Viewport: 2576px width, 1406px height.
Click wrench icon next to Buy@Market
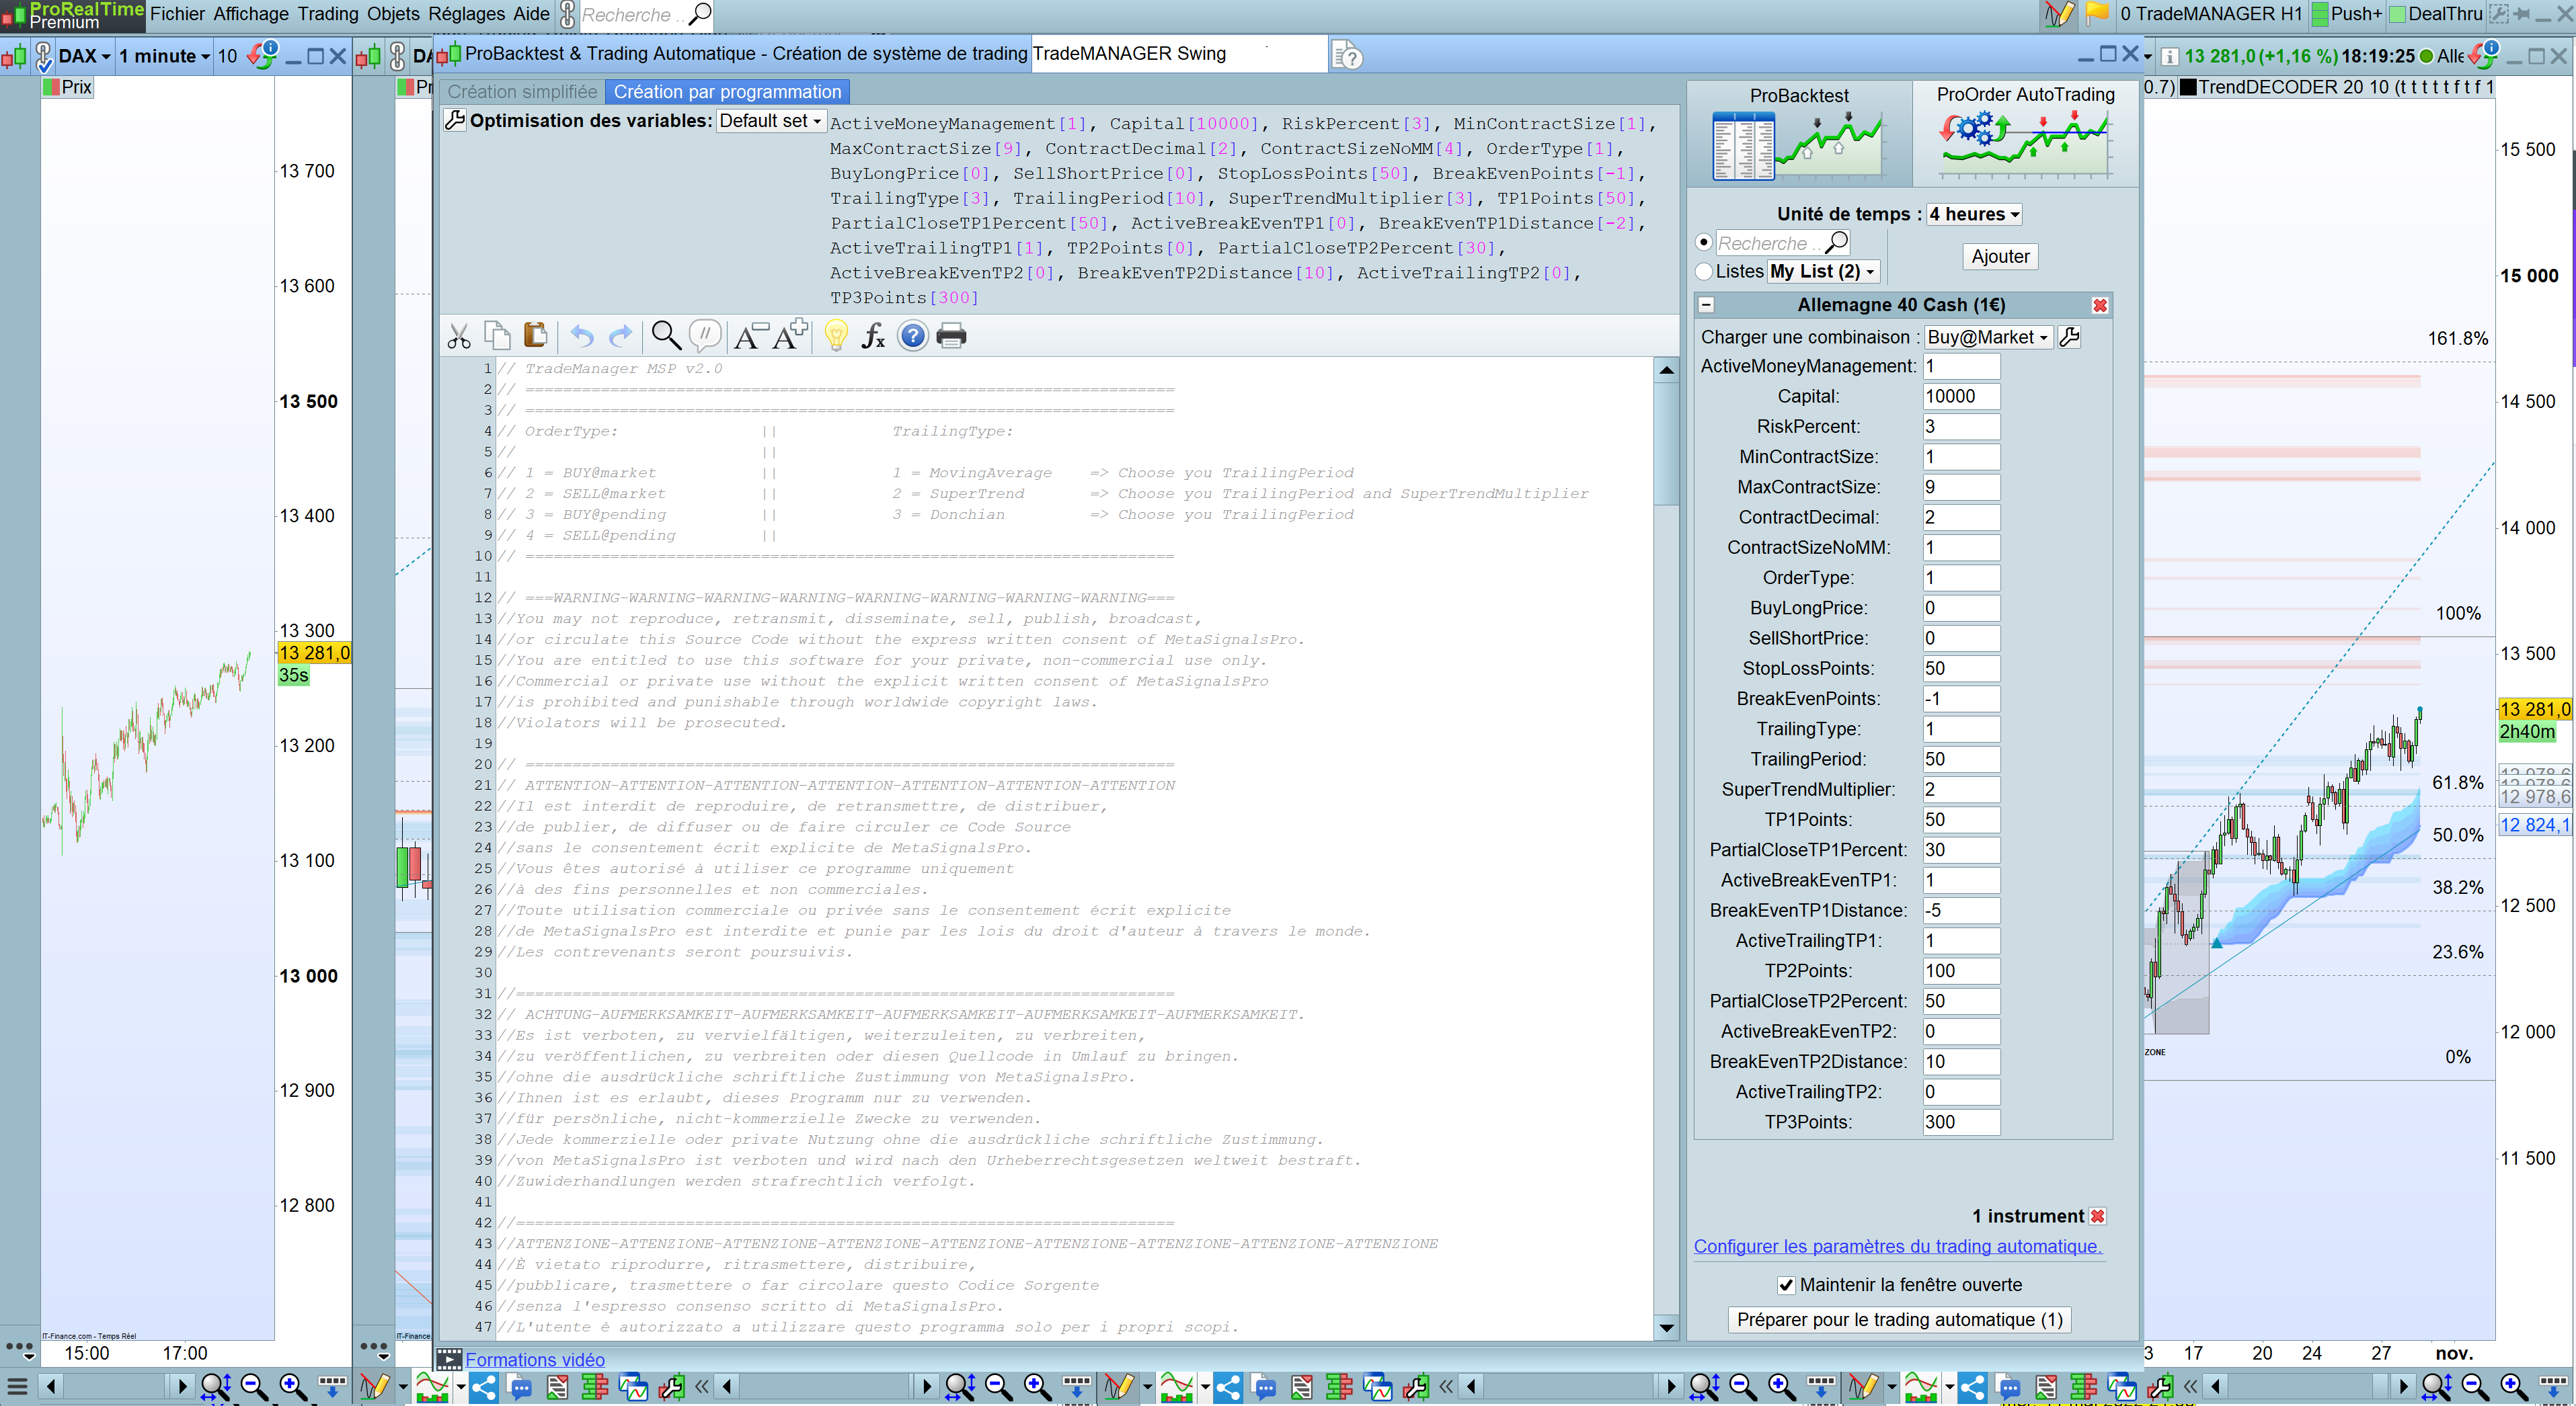[x=2070, y=337]
